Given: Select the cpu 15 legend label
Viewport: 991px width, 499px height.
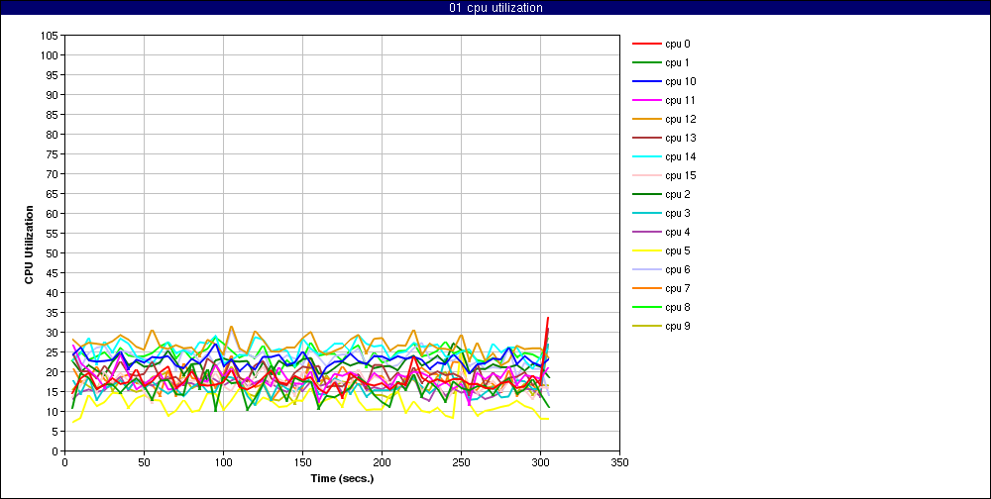Looking at the screenshot, I should click(681, 175).
